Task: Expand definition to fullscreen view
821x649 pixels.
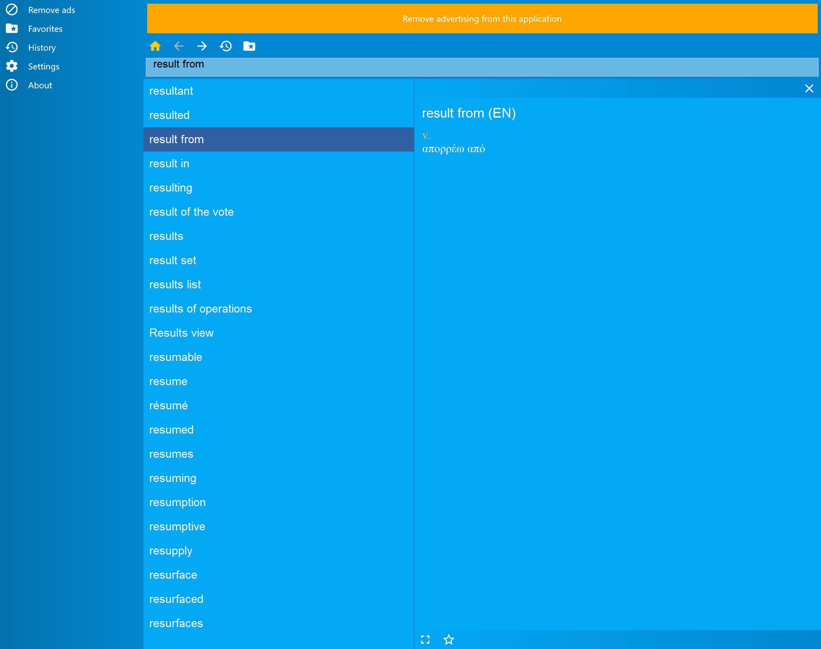Action: coord(425,640)
